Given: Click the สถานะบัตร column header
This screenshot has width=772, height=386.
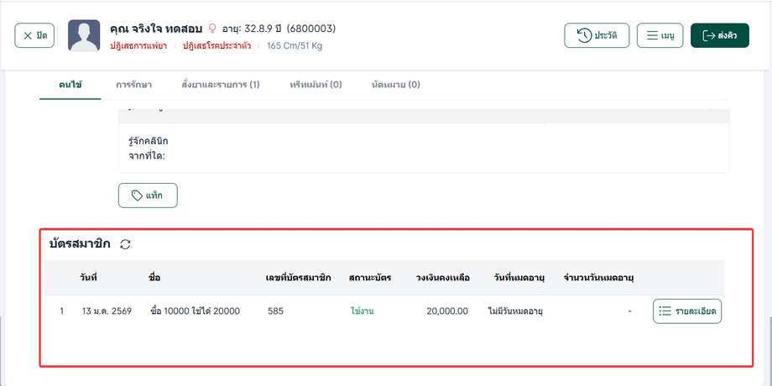Looking at the screenshot, I should [370, 278].
